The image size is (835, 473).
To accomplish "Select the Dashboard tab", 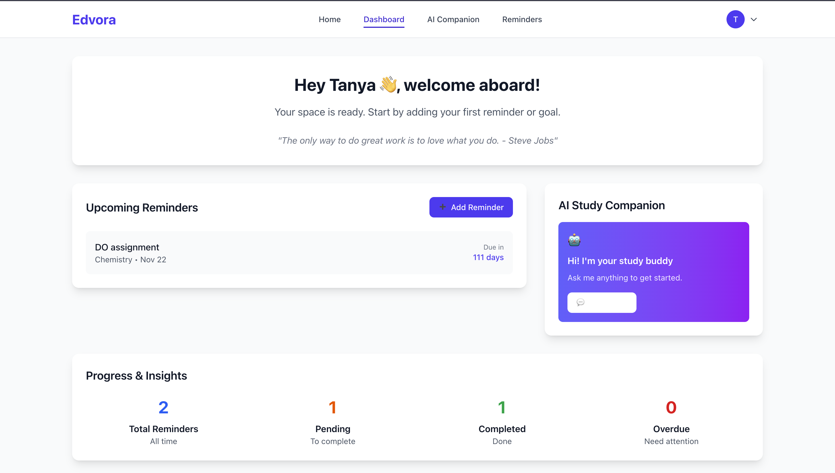I will pos(384,20).
